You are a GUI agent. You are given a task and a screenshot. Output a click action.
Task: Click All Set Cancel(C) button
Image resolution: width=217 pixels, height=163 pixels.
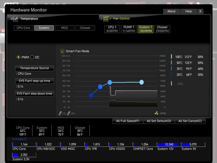click(x=190, y=121)
